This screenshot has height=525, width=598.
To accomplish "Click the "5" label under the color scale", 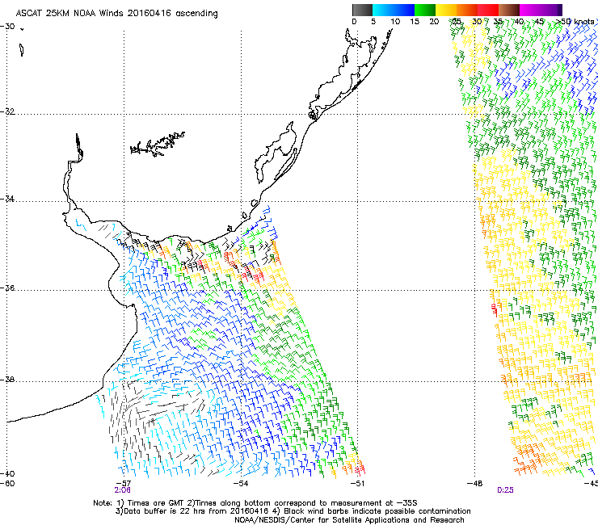I will tap(373, 22).
